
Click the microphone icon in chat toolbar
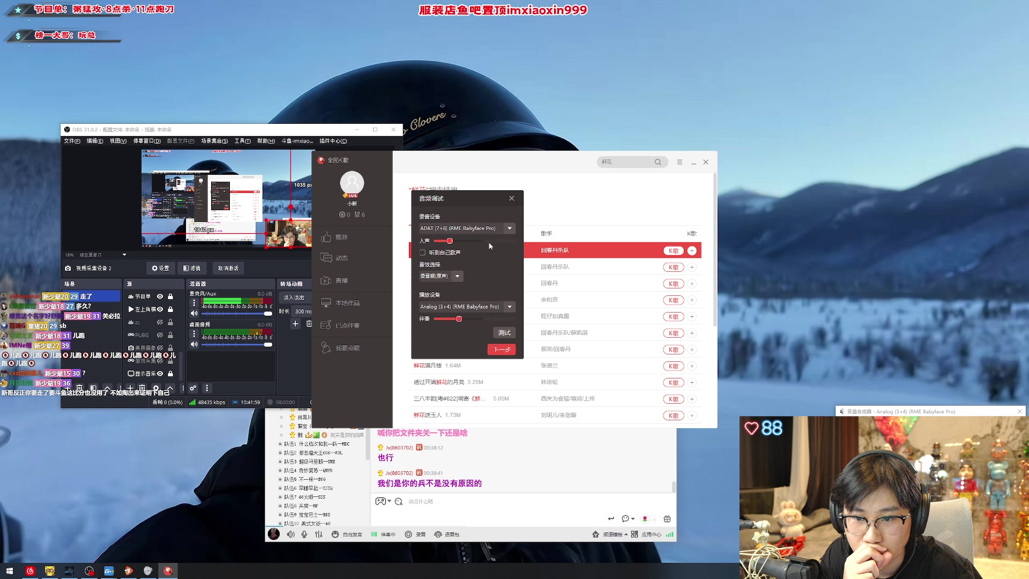[x=304, y=535]
